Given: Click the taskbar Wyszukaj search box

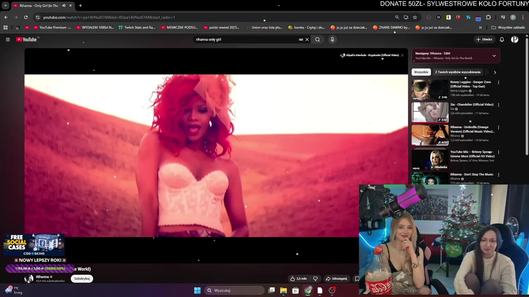Looking at the screenshot, I should click(x=235, y=290).
